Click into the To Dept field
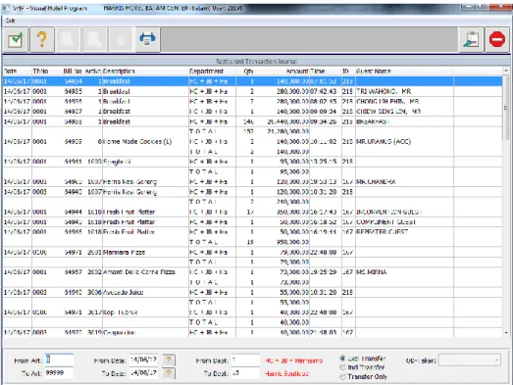Viewport: 513px width, 385px height. 245,373
